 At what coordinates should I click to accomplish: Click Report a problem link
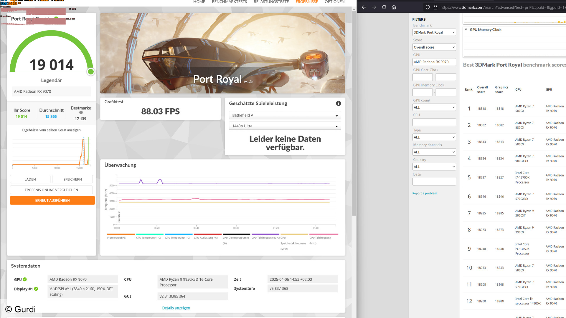425,193
